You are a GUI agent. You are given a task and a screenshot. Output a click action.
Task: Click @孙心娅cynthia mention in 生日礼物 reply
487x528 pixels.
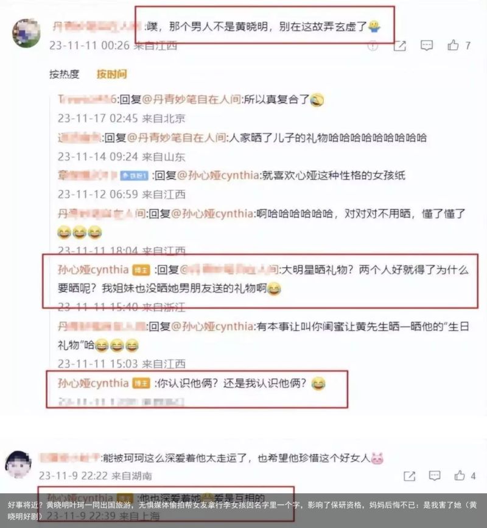pyautogui.click(x=212, y=326)
